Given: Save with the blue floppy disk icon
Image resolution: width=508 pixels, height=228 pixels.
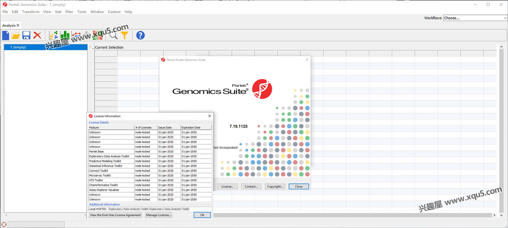Looking at the screenshot, I should click(26, 35).
